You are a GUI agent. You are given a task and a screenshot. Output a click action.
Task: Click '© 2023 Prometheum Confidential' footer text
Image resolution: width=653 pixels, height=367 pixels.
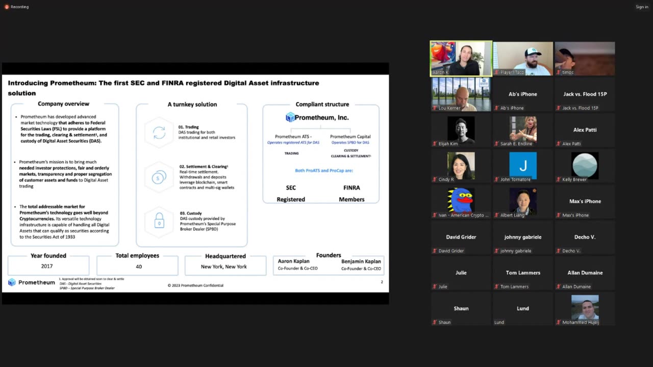point(195,285)
